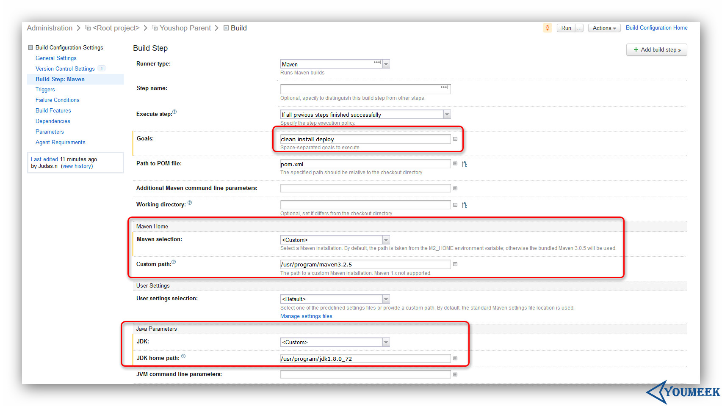Click help icon next to Custom path

[174, 262]
